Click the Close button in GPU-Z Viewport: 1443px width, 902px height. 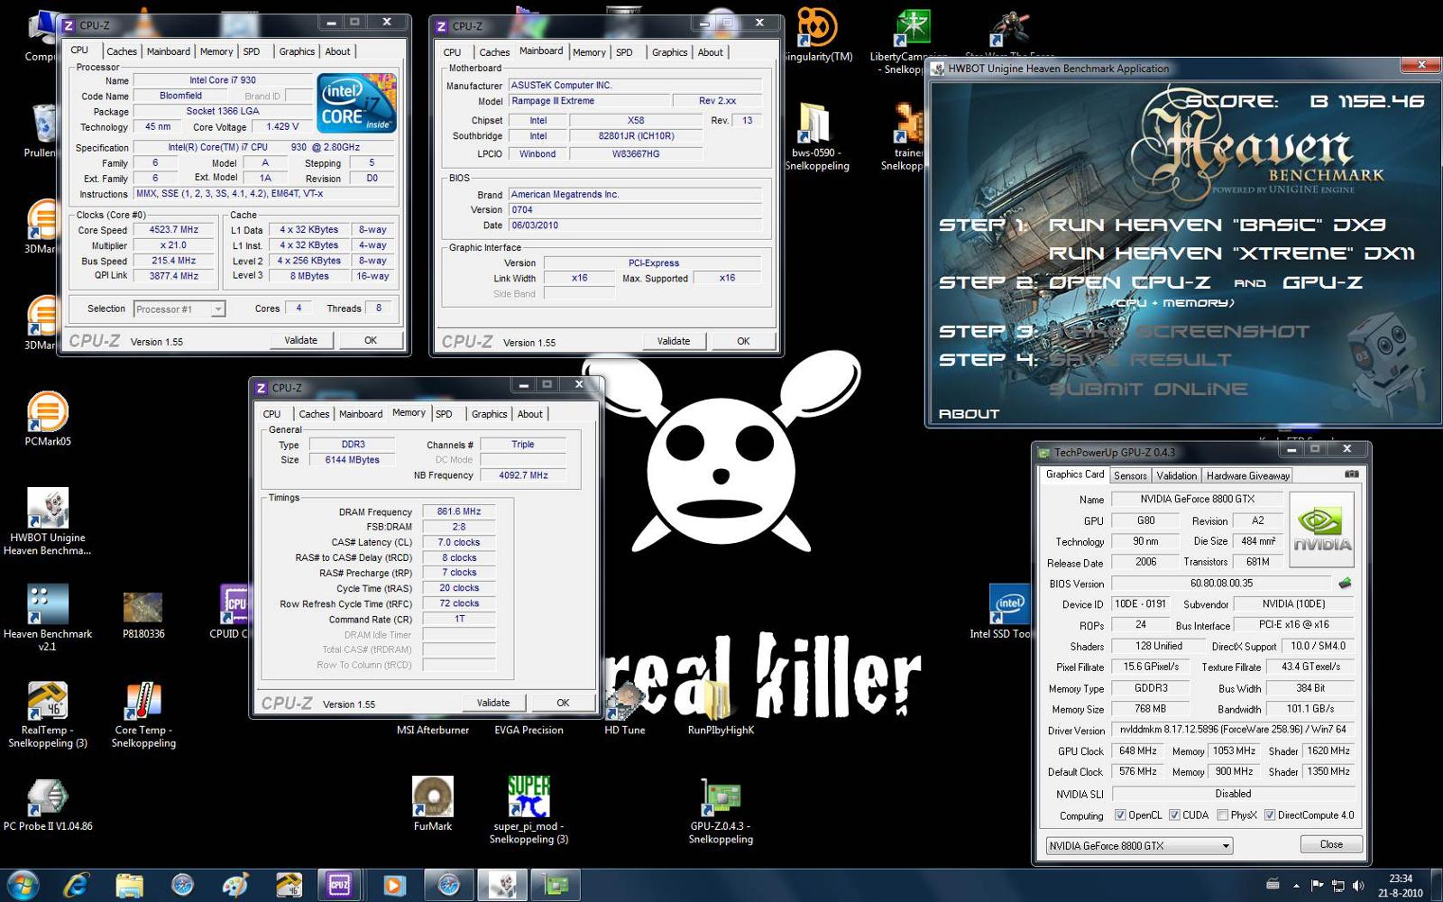[1331, 844]
